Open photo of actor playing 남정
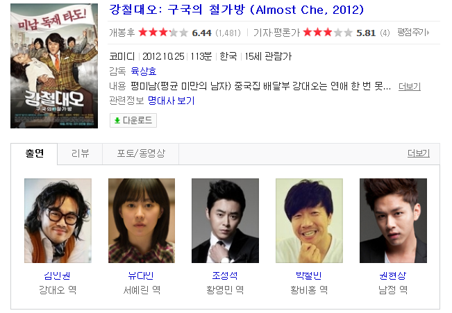The height and width of the screenshot is (313, 452). [x=393, y=221]
